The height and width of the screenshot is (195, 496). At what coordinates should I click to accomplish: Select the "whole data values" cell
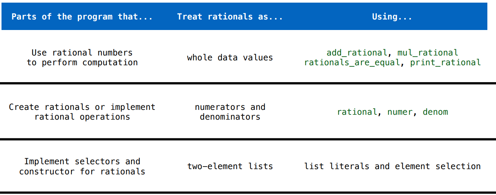point(230,58)
